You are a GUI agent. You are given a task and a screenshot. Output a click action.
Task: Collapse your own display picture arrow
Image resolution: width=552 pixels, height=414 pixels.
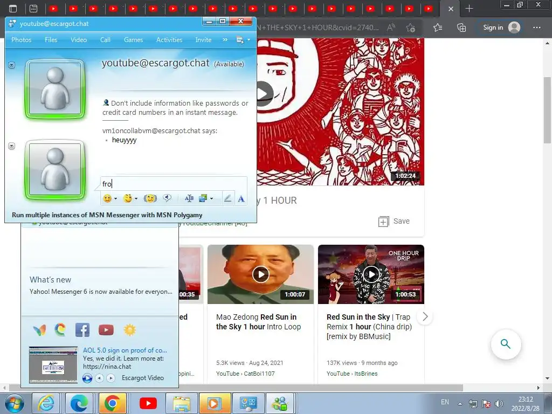[12, 146]
